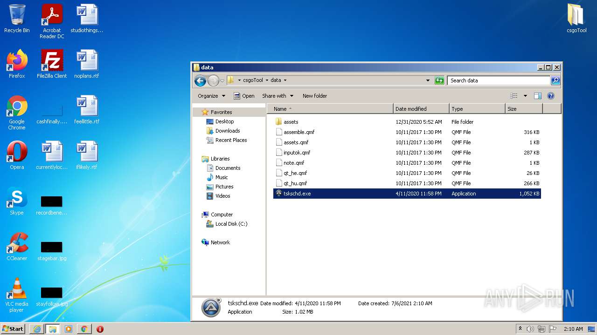Viewport: 597px width, 335px height.
Task: Expand recent locations dropdown arrow
Action: [x=222, y=80]
